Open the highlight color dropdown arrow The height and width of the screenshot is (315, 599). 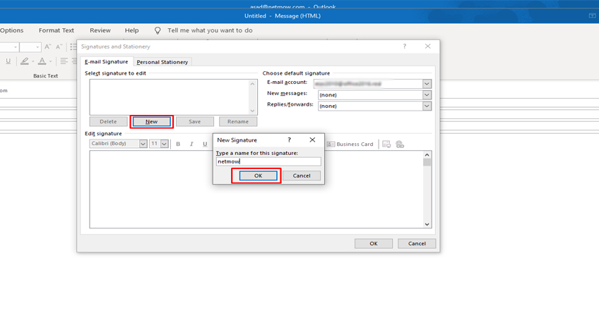pos(33,61)
